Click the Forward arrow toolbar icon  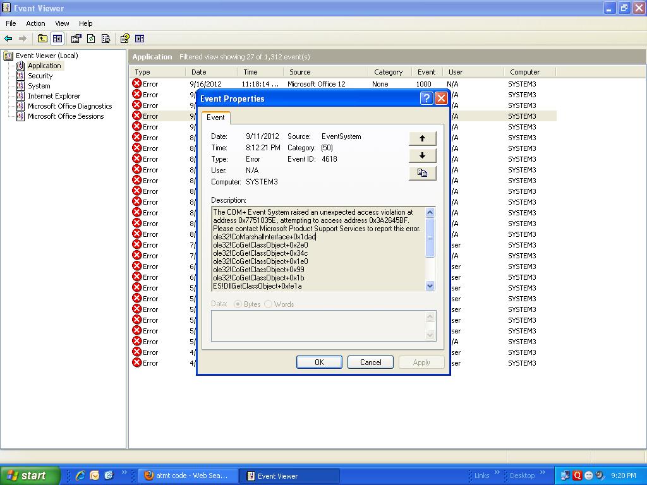click(23, 39)
